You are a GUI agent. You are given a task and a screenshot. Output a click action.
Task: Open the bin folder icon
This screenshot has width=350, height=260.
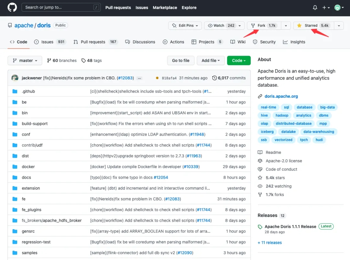tap(15, 113)
